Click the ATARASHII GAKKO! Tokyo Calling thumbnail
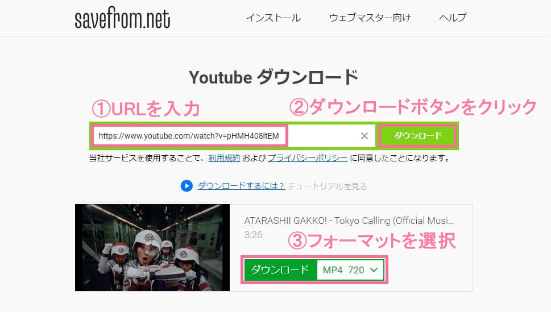551x312 pixels. click(152, 248)
